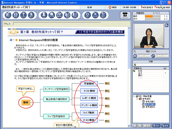Click the 構成 link next to ライブ教材
This screenshot has height=129, width=172.
point(107,114)
